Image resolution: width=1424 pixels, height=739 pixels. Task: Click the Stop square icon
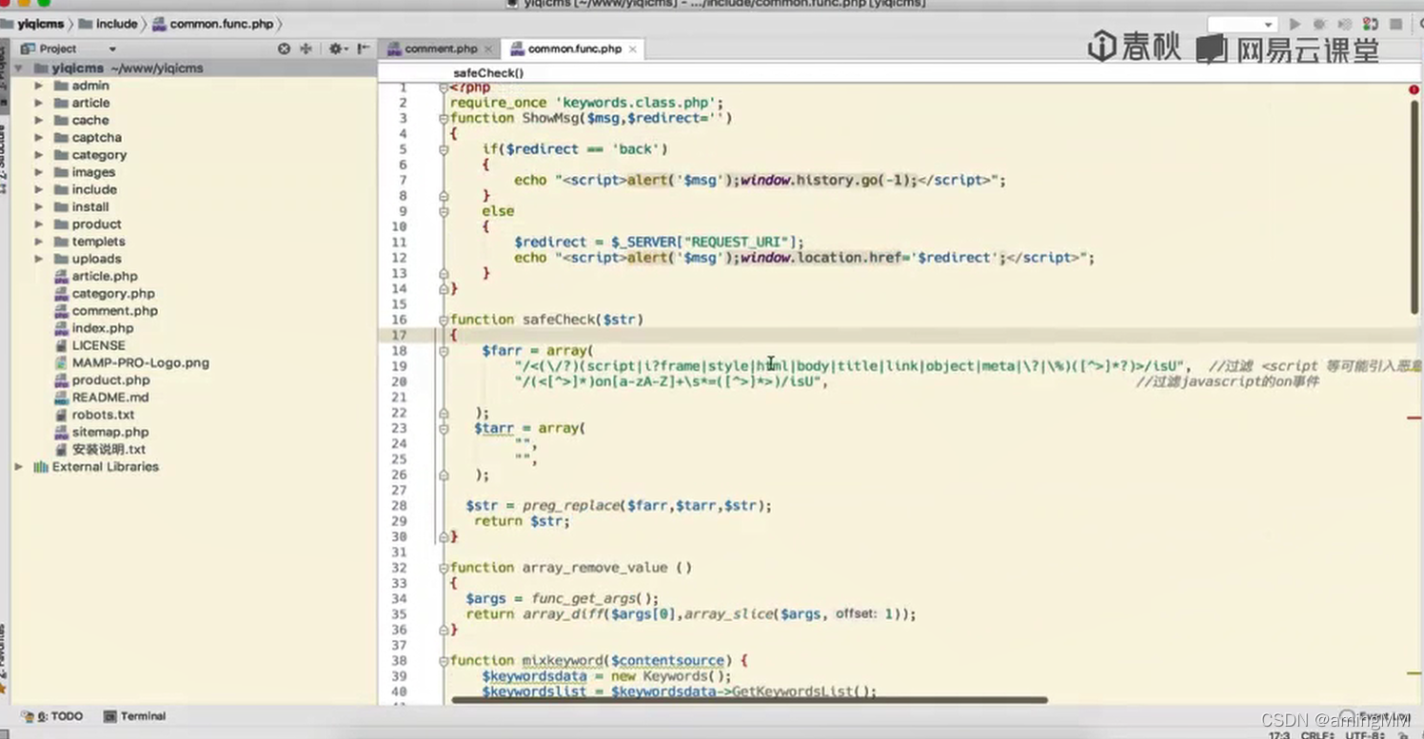point(1395,24)
